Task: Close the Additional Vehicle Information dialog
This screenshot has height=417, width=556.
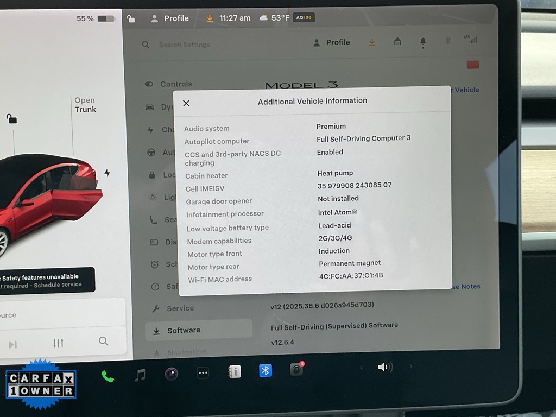Action: point(186,103)
